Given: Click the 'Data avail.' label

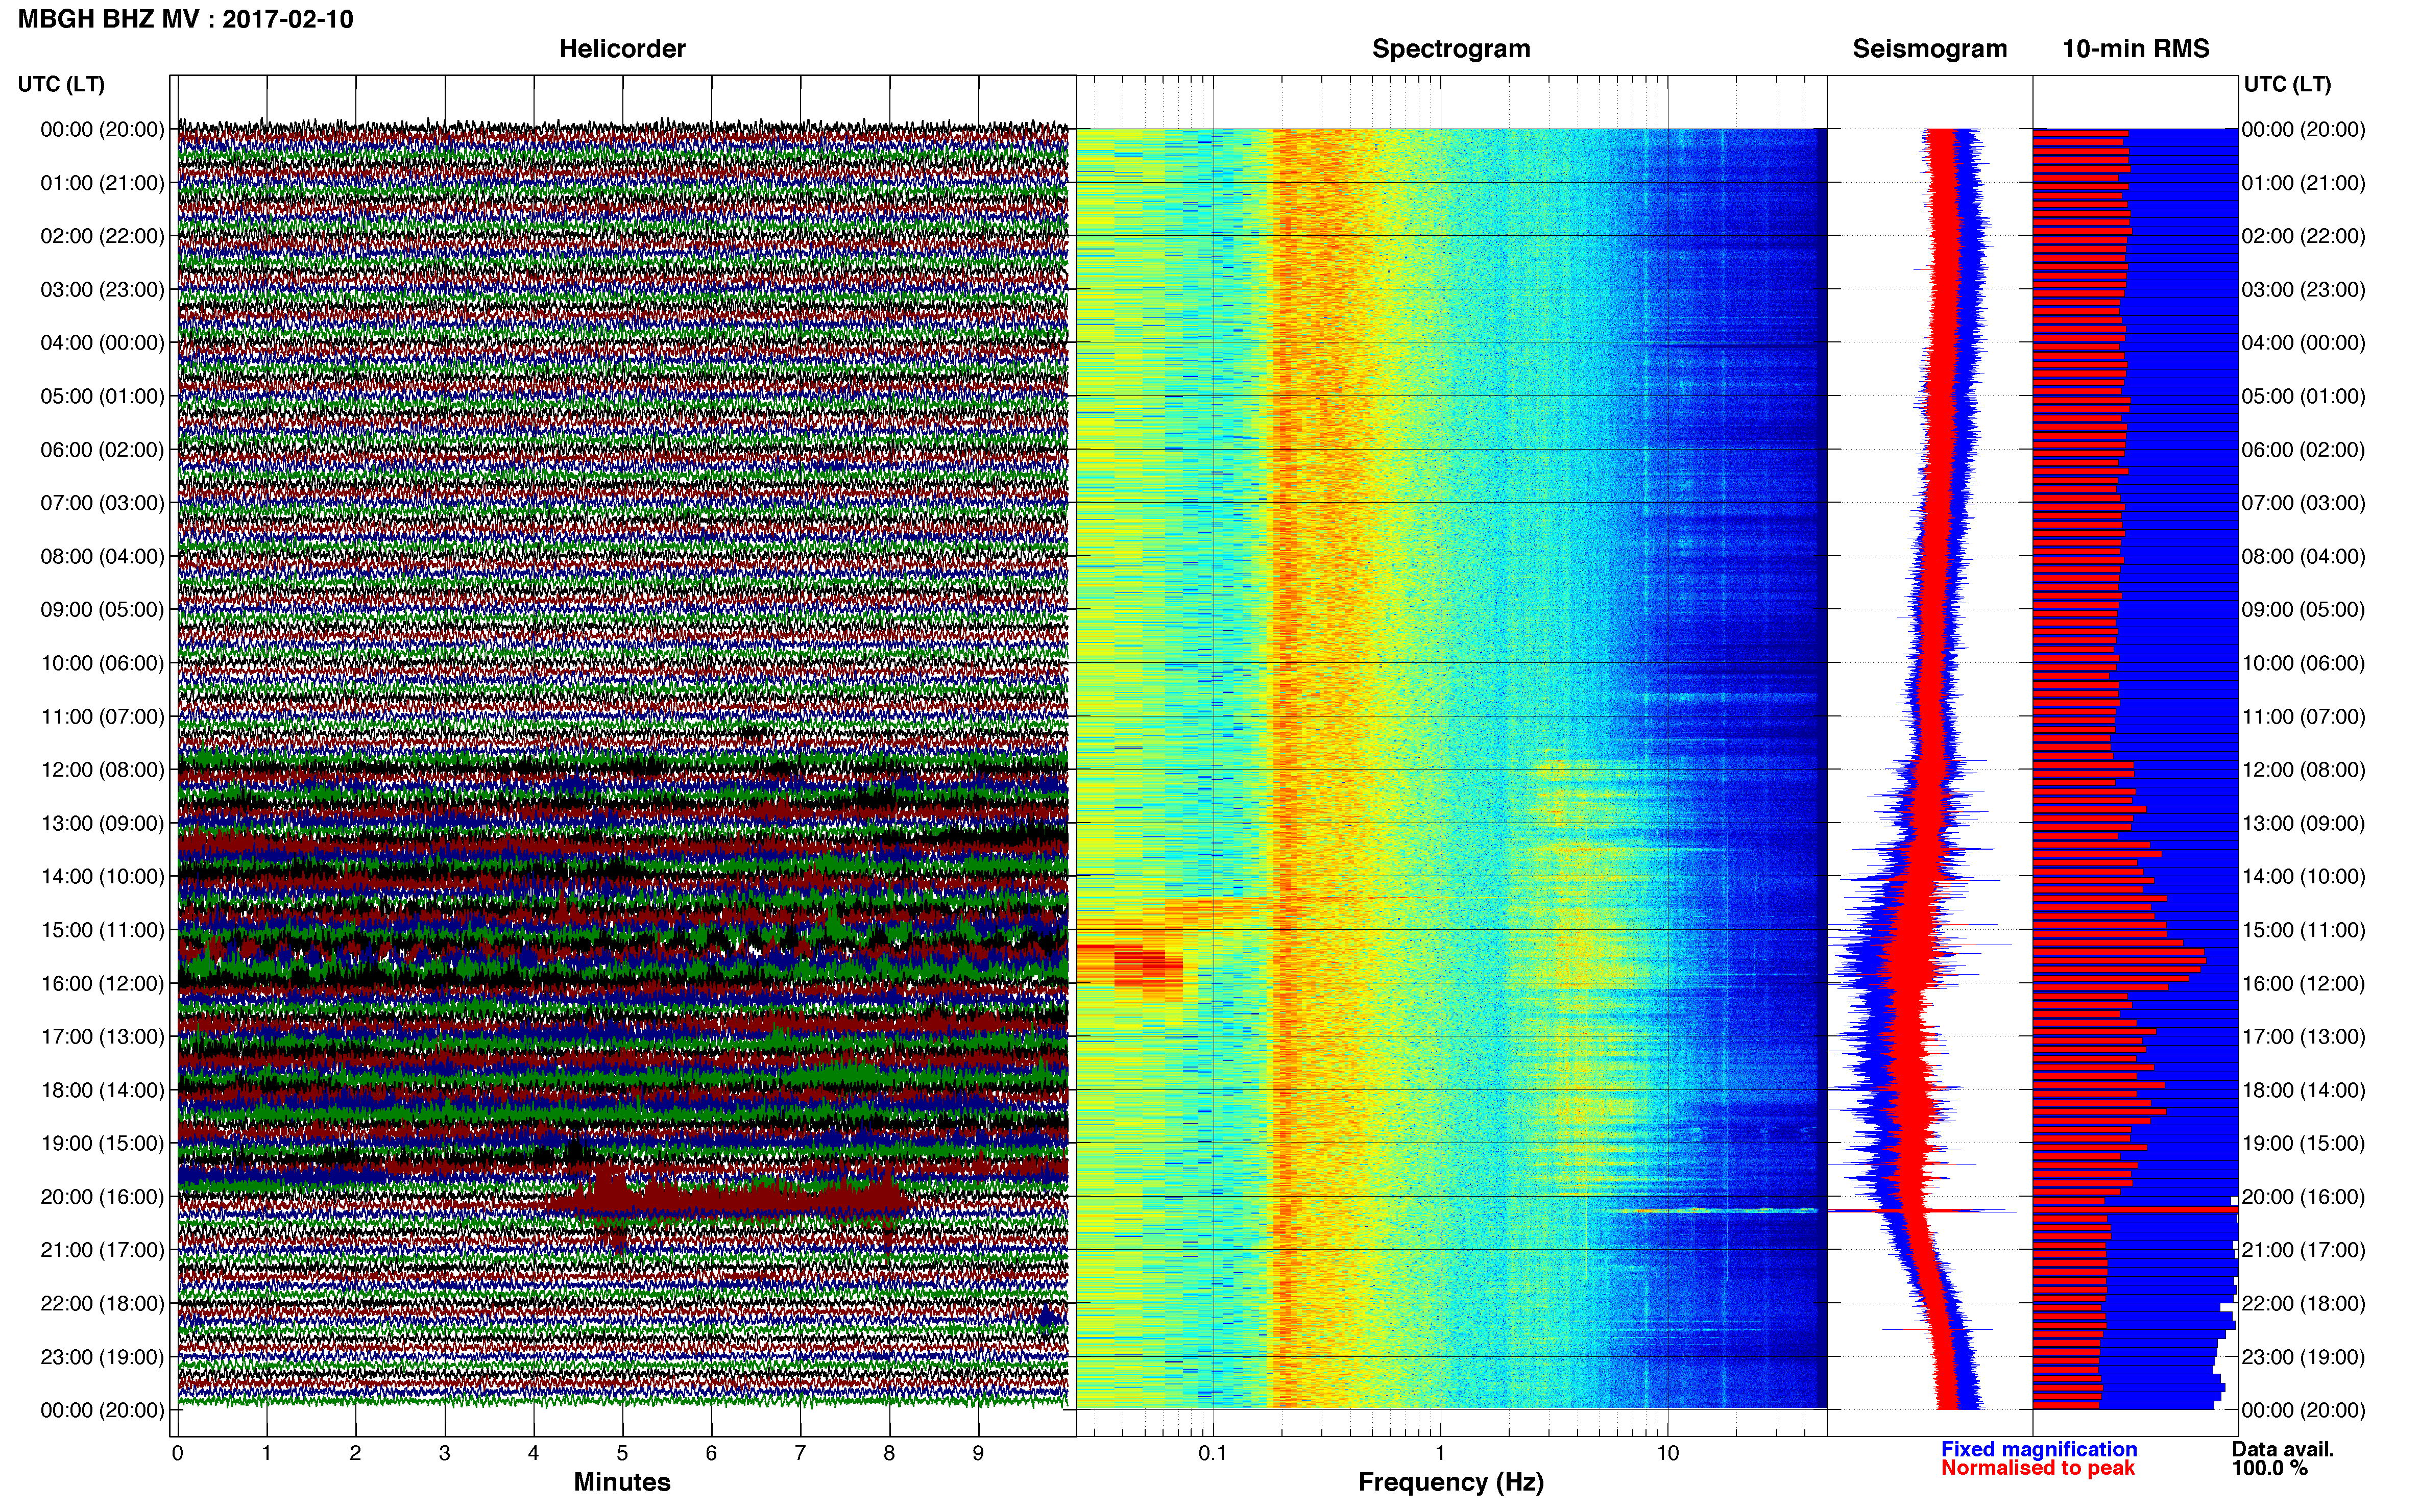Looking at the screenshot, I should pos(2283,1449).
